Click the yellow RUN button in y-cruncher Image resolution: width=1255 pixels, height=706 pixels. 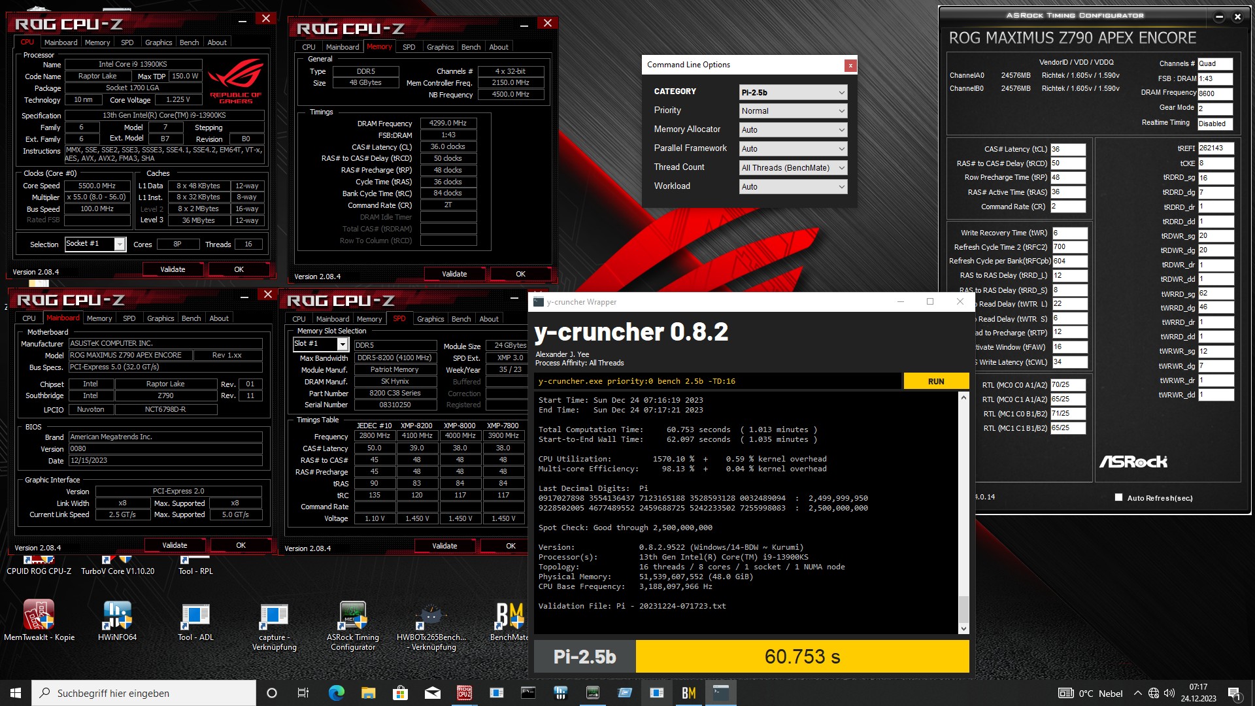tap(936, 381)
